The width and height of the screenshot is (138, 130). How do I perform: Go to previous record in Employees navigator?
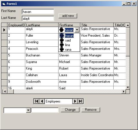point(42,101)
